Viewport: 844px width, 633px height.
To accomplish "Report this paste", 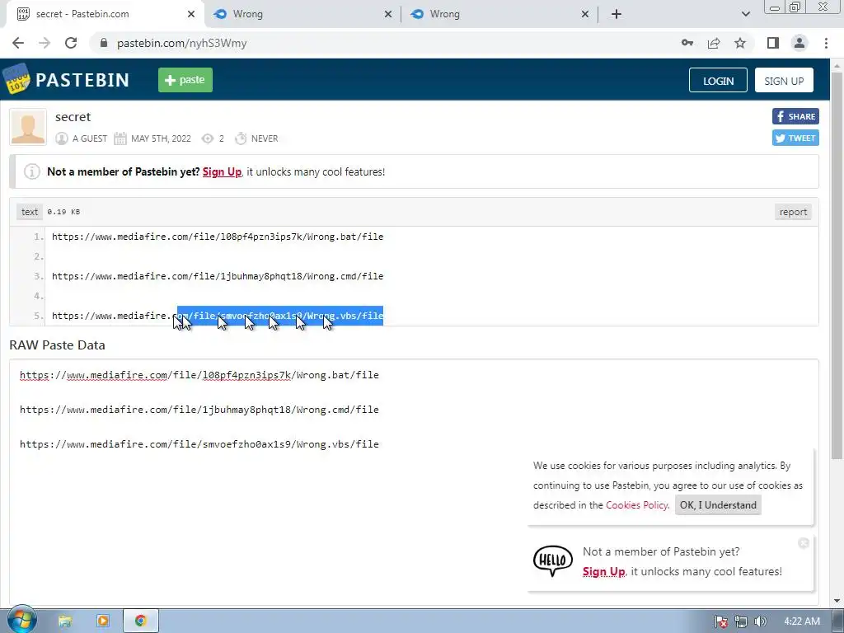I will [793, 212].
